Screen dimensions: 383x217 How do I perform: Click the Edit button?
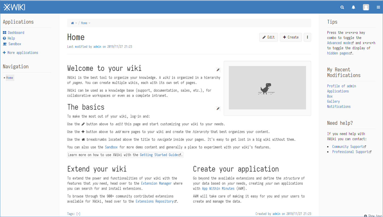pos(268,37)
